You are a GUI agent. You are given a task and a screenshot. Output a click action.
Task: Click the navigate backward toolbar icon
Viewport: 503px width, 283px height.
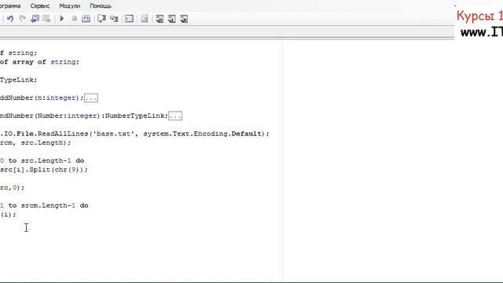point(35,19)
